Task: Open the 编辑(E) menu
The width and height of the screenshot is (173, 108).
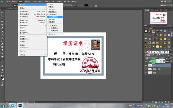Action: pyautogui.click(x=15, y=2)
